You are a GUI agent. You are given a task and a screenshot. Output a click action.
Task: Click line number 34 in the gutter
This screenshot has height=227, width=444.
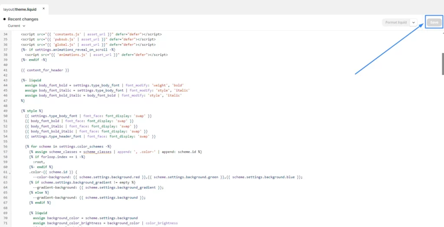click(5, 35)
